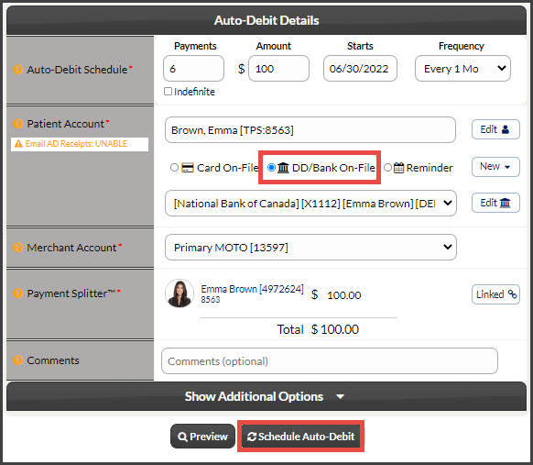Open Primary MOTO merchant account dropdown

tap(310, 247)
